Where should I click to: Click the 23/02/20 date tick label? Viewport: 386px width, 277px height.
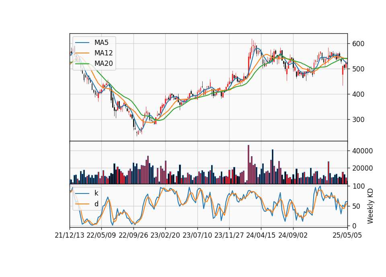click(165, 235)
